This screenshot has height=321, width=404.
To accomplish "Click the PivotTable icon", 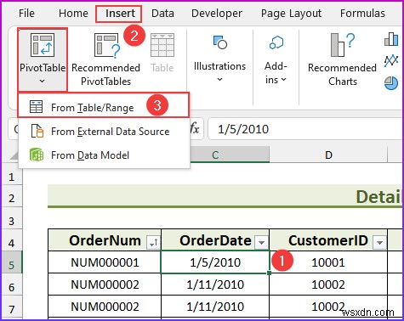I will coord(43,45).
